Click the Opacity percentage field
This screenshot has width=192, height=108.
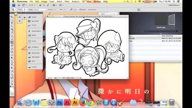coord(55,10)
